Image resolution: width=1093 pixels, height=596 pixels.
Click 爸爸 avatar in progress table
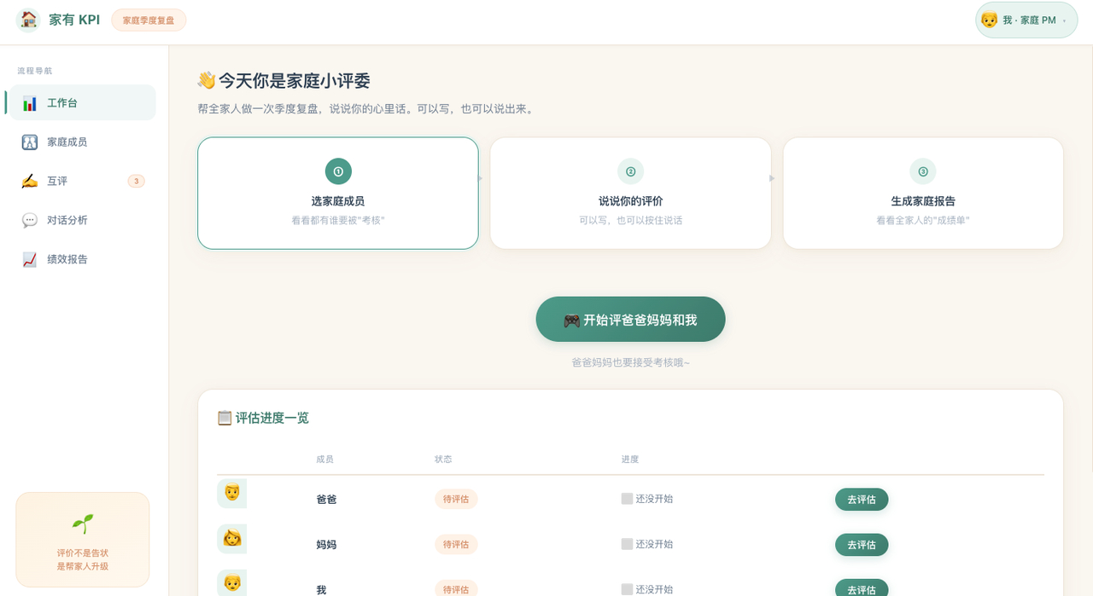coord(231,494)
